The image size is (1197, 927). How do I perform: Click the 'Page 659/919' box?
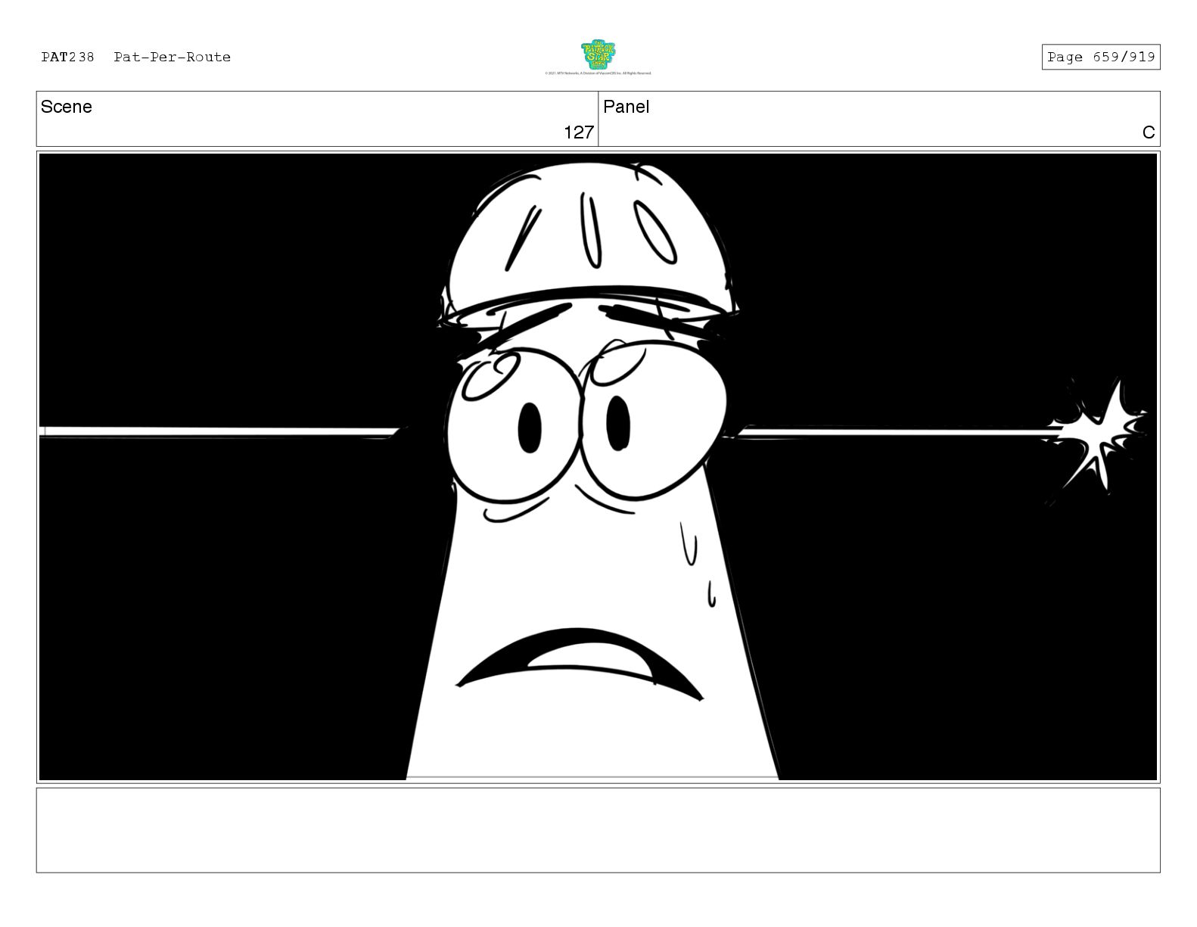(1100, 58)
